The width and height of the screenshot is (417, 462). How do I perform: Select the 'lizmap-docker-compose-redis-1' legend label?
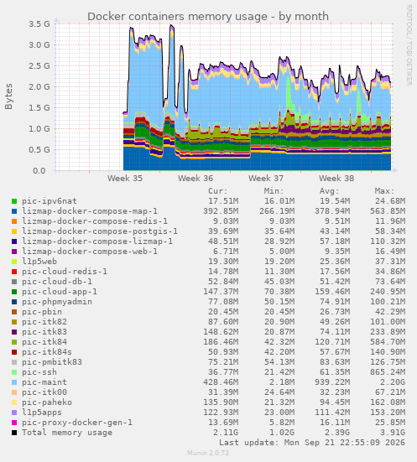pyautogui.click(x=95, y=221)
